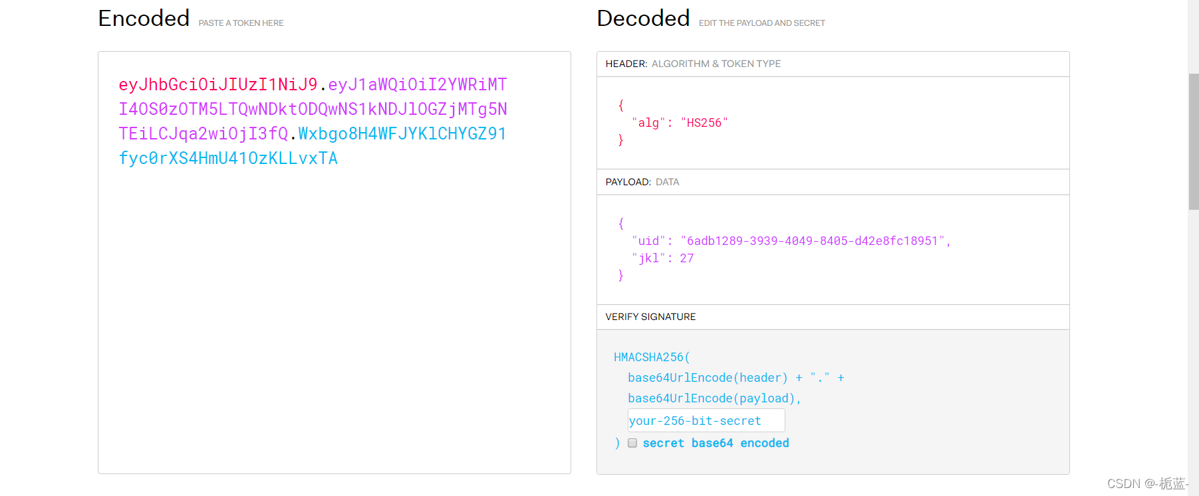The image size is (1199, 496).
Task: Select the HEADER: ALGORITHM & TOKEN TYPE label
Action: tap(693, 64)
